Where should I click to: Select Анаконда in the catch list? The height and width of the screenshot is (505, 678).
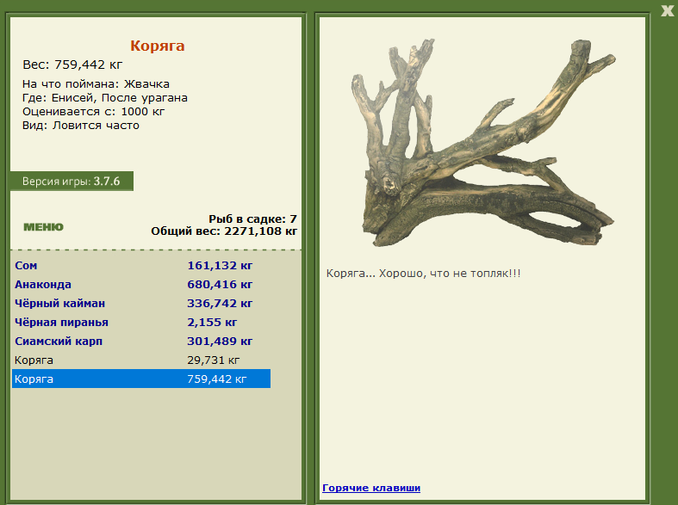141,285
